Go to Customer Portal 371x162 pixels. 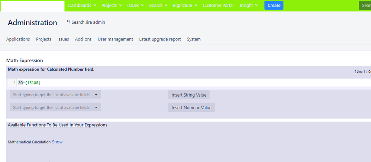pyautogui.click(x=218, y=6)
